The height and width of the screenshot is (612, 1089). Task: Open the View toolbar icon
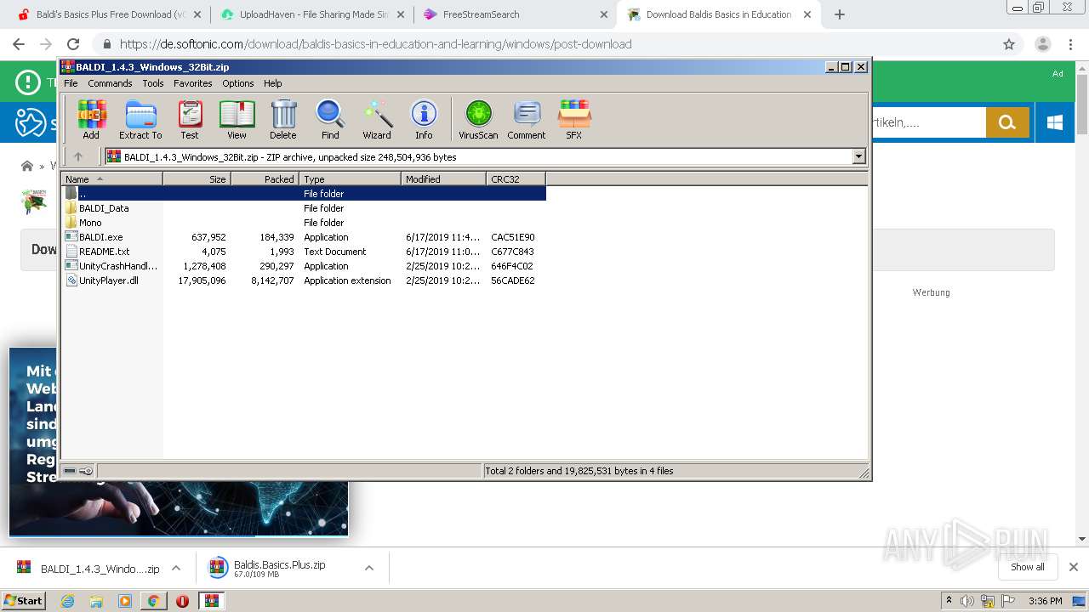pos(237,119)
